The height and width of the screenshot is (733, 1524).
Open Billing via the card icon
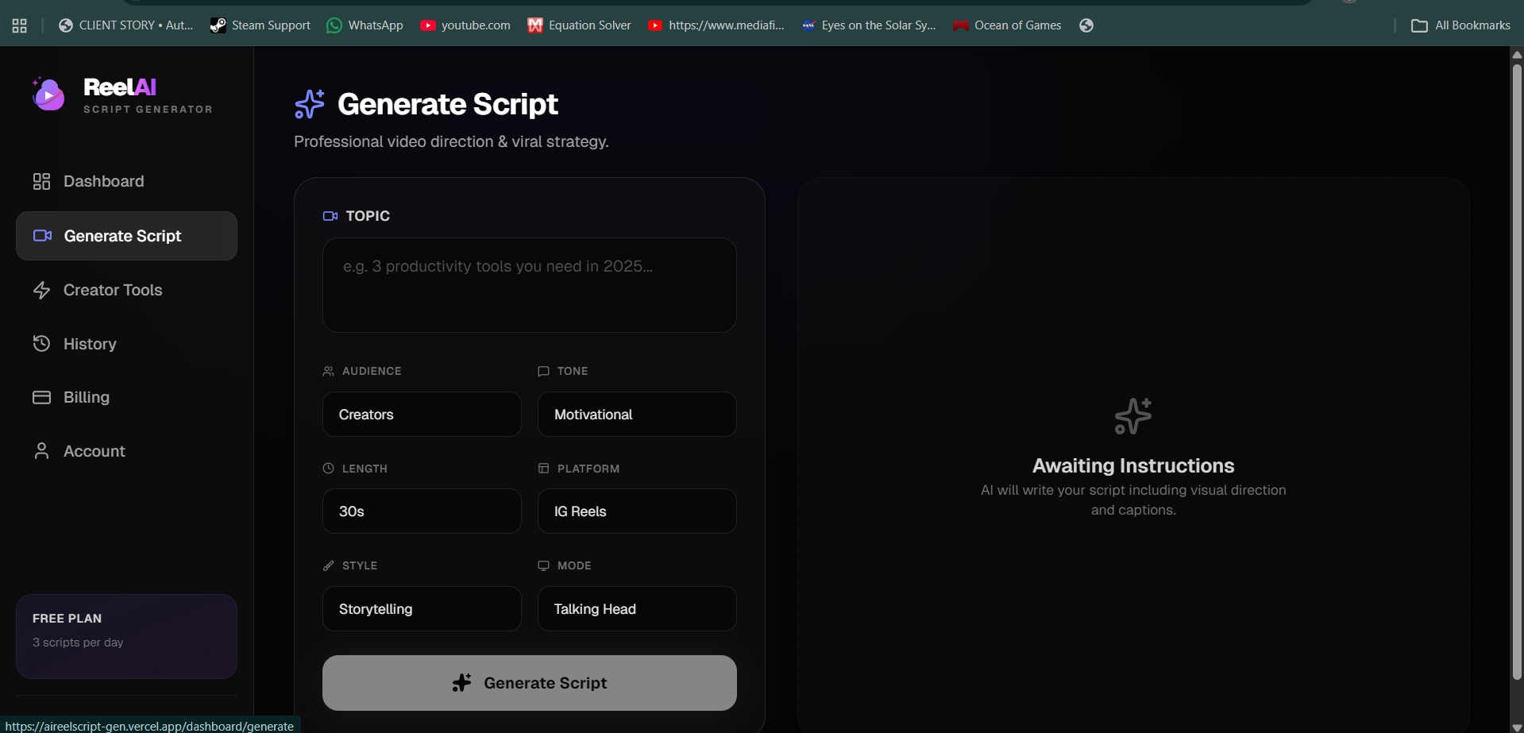42,397
